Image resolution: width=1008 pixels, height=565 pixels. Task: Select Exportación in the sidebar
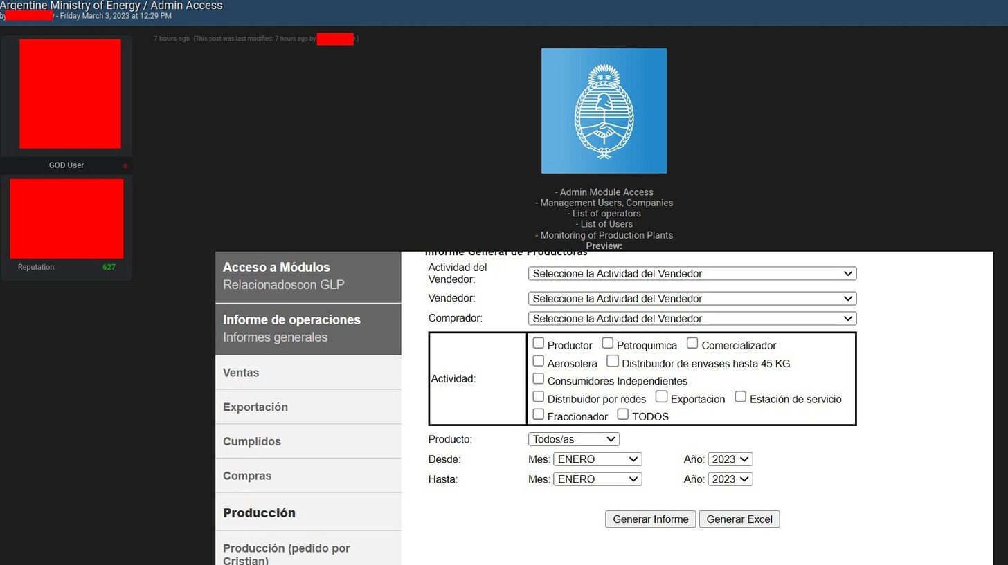(x=308, y=407)
